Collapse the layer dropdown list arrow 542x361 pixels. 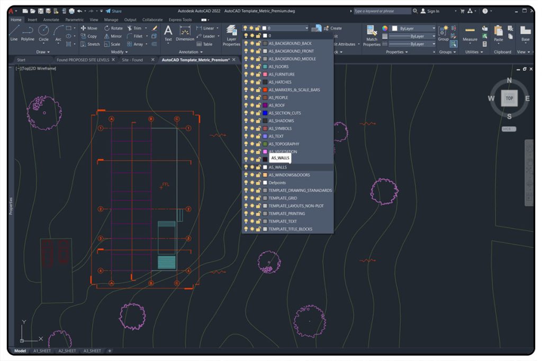[306, 29]
